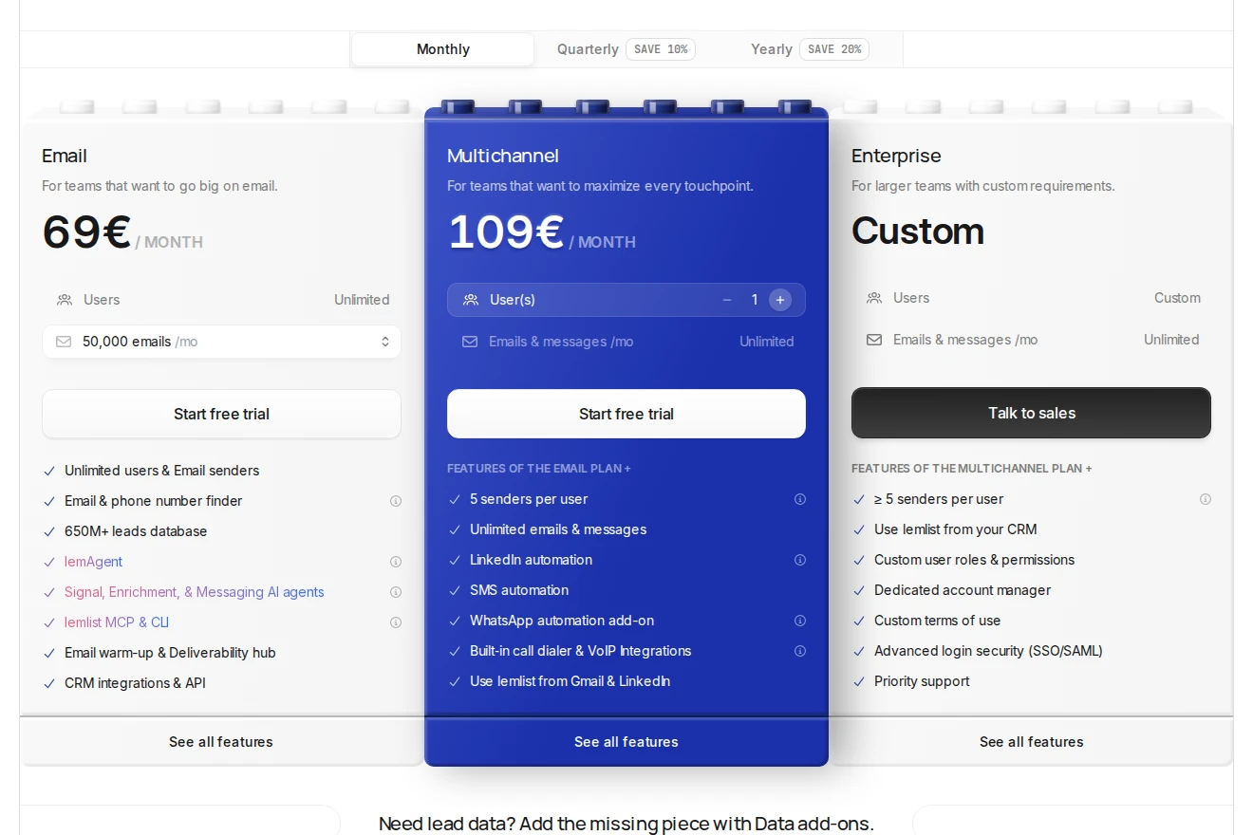Click the "Advanced login security (SSO/SAML)" text
Viewport: 1253px width, 835px height.
[988, 651]
